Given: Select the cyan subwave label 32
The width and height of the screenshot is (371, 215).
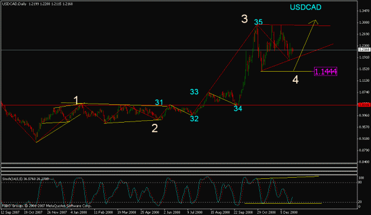Looking at the screenshot, I should point(194,118).
